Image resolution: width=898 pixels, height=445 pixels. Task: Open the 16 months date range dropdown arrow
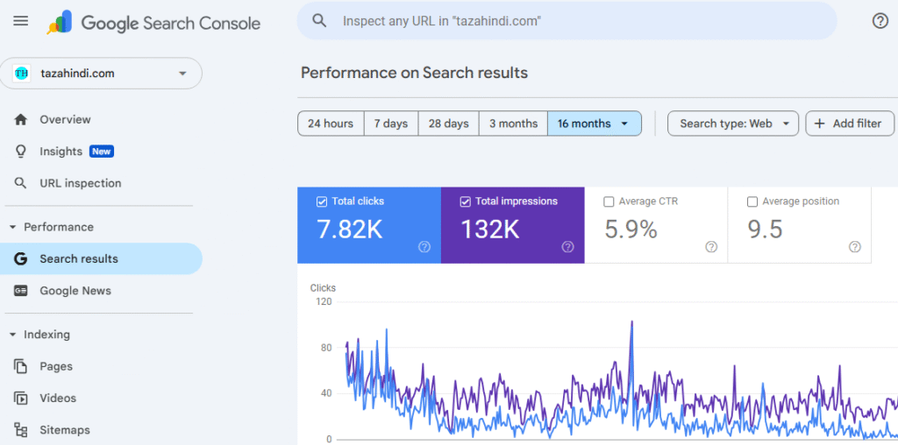tap(624, 124)
